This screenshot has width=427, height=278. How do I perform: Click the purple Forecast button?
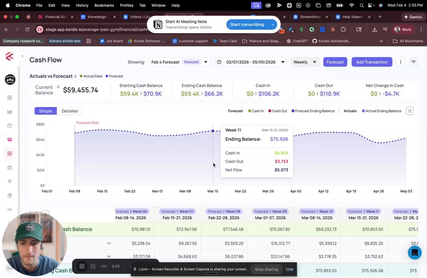[x=335, y=62]
